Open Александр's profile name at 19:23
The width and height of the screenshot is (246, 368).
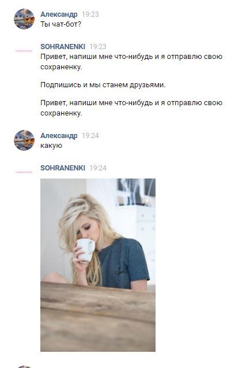click(59, 14)
